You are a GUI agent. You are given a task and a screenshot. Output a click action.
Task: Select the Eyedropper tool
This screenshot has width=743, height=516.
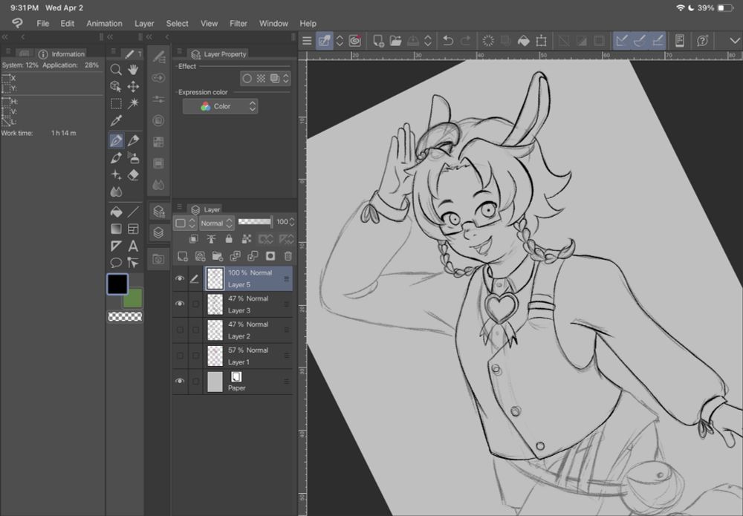(116, 121)
